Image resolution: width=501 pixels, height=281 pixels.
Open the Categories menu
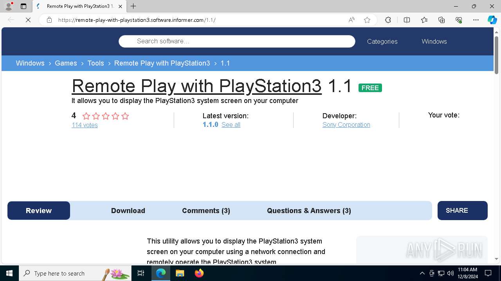(x=382, y=41)
